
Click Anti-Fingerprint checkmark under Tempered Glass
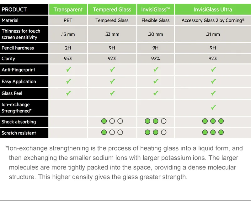point(112,70)
